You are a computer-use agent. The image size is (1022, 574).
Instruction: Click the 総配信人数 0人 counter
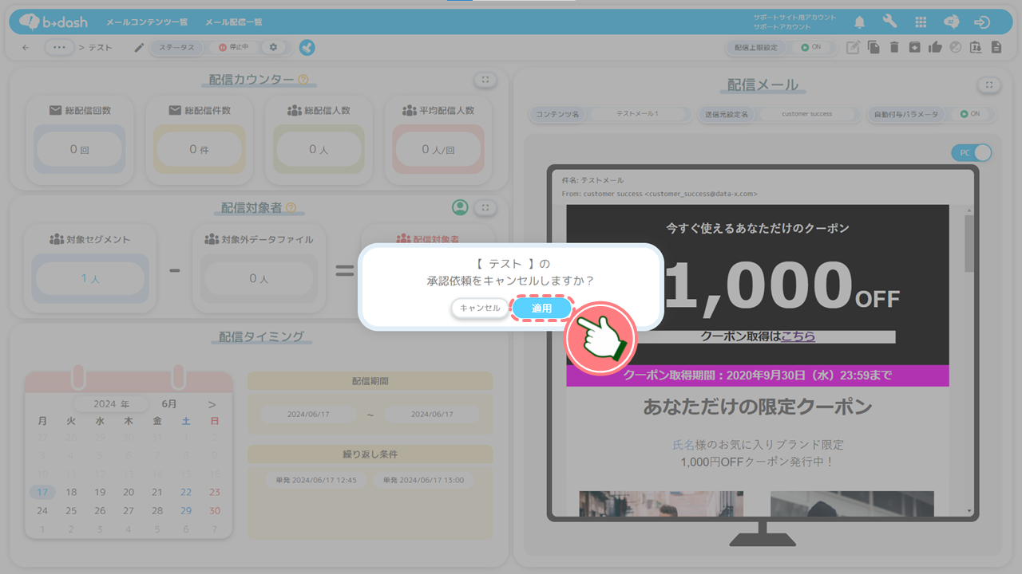[319, 149]
